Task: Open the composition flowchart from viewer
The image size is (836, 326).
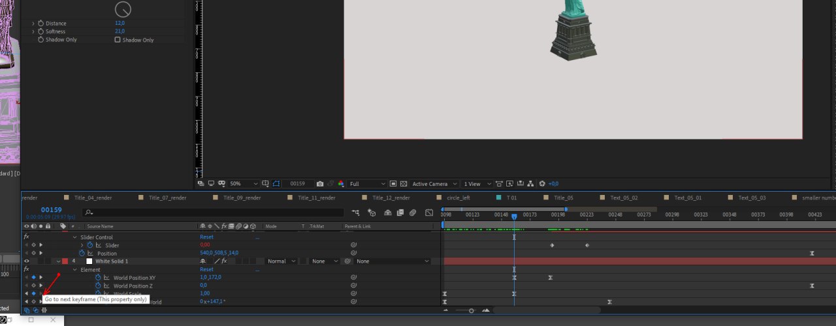Action: pyautogui.click(x=530, y=184)
